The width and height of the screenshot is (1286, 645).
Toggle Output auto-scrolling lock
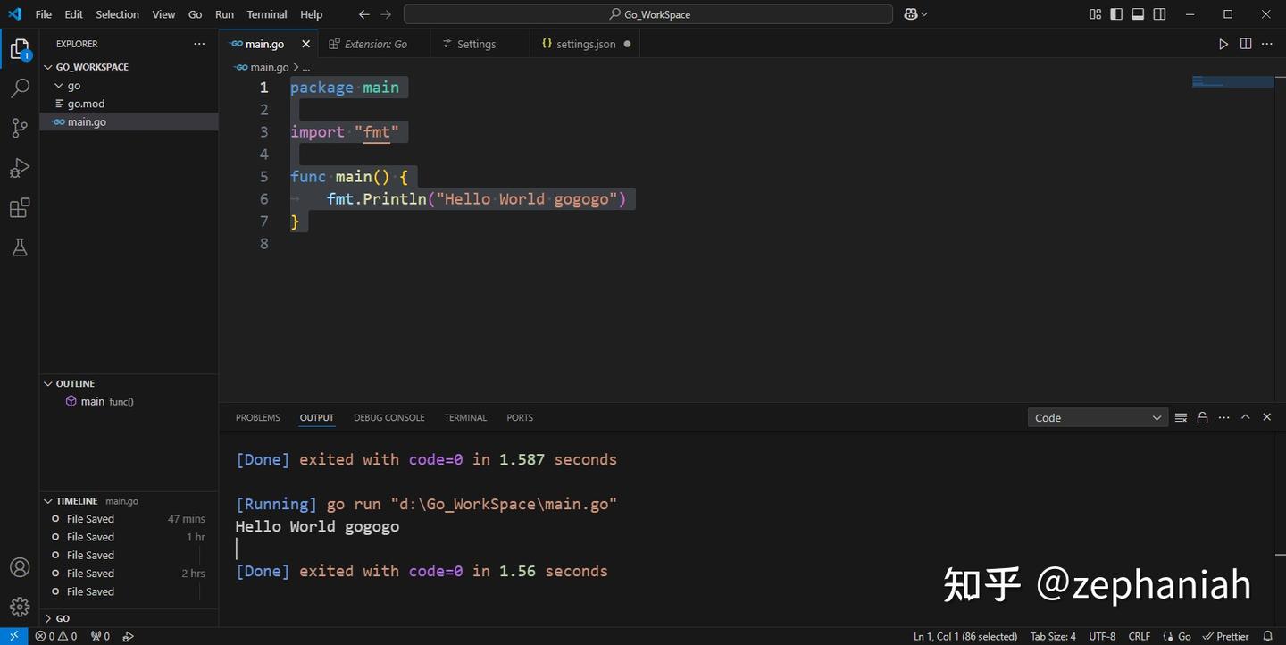tap(1201, 417)
